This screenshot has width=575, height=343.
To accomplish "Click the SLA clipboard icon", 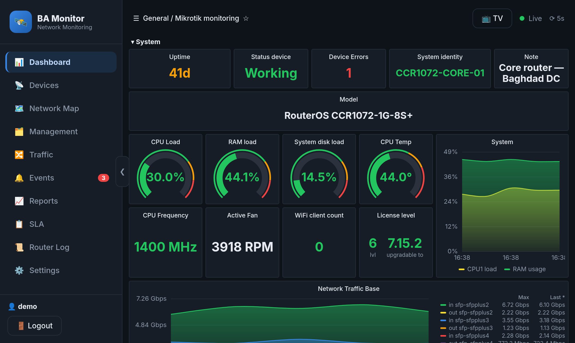I will pyautogui.click(x=19, y=224).
